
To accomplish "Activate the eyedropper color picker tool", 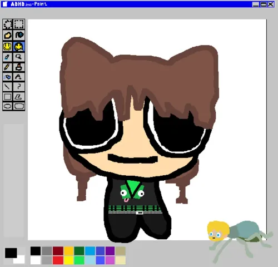I will [x=8, y=57].
